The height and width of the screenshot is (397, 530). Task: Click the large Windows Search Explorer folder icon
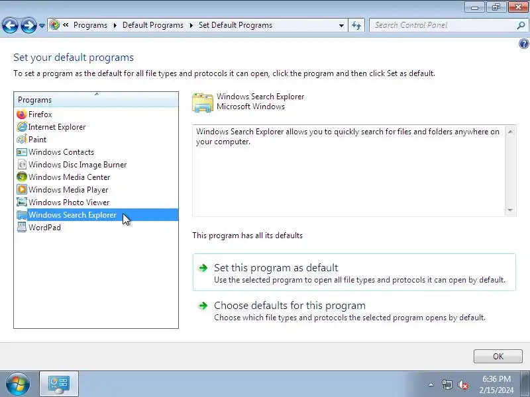click(203, 103)
